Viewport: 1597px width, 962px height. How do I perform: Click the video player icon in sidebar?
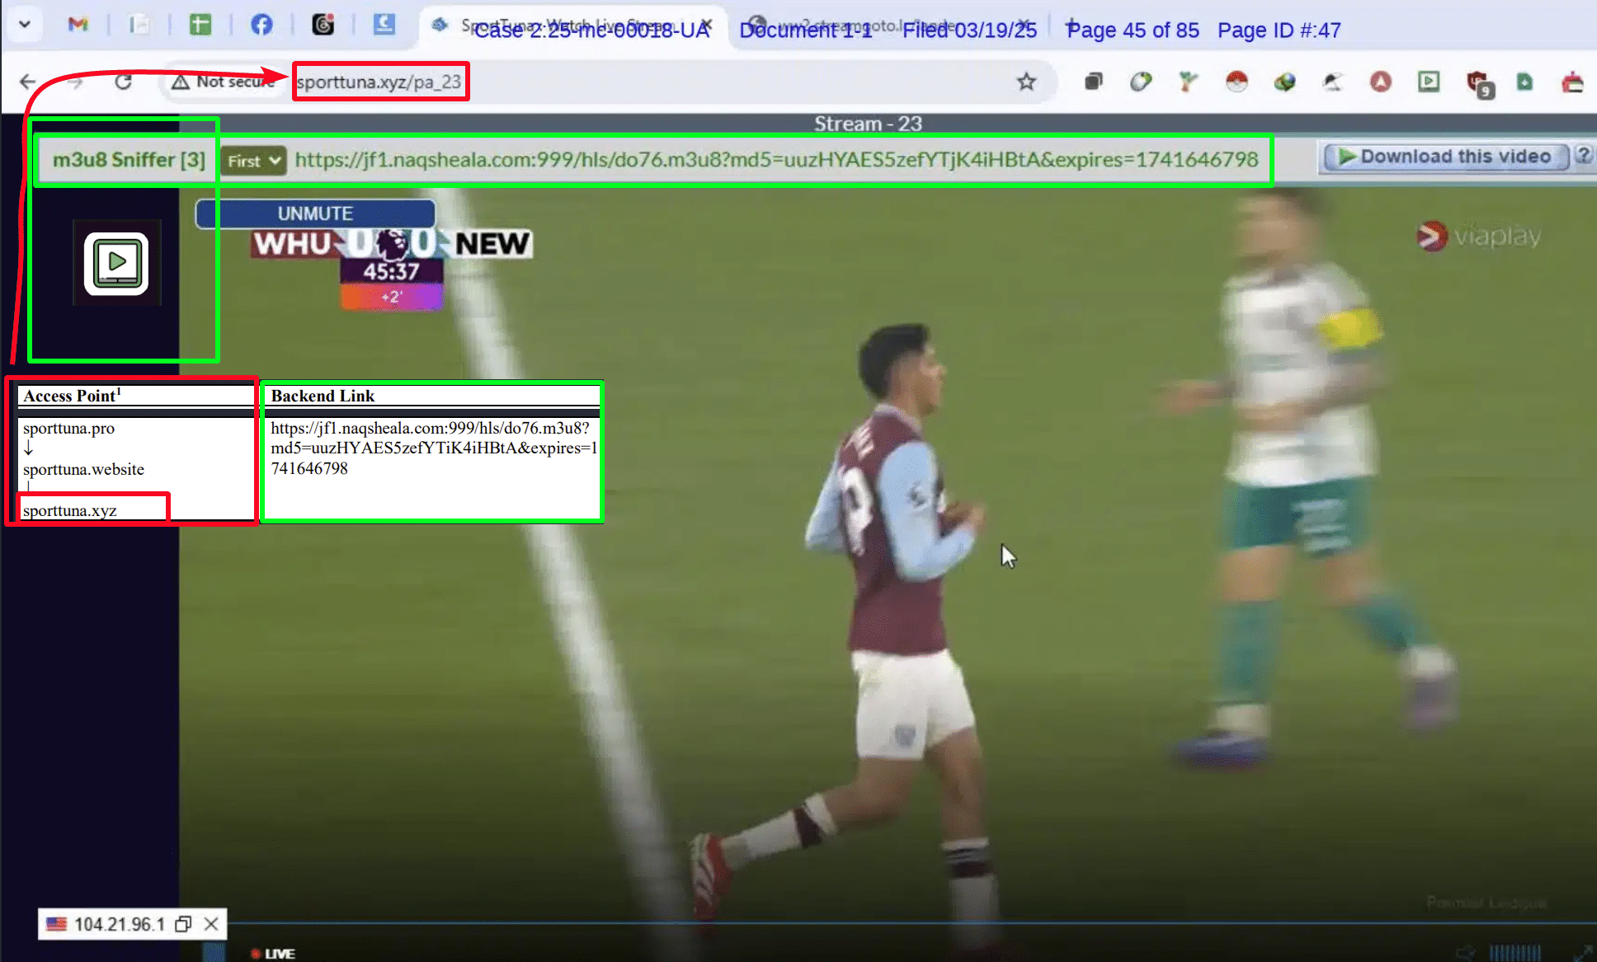pyautogui.click(x=116, y=263)
